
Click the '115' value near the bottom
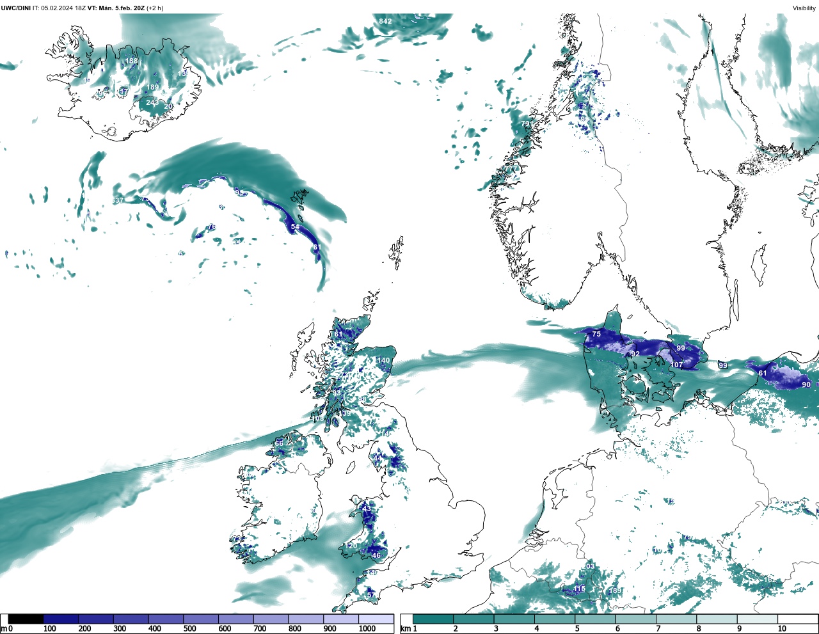click(580, 589)
